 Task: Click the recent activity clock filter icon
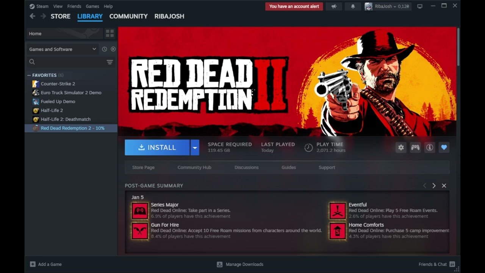[x=105, y=49]
